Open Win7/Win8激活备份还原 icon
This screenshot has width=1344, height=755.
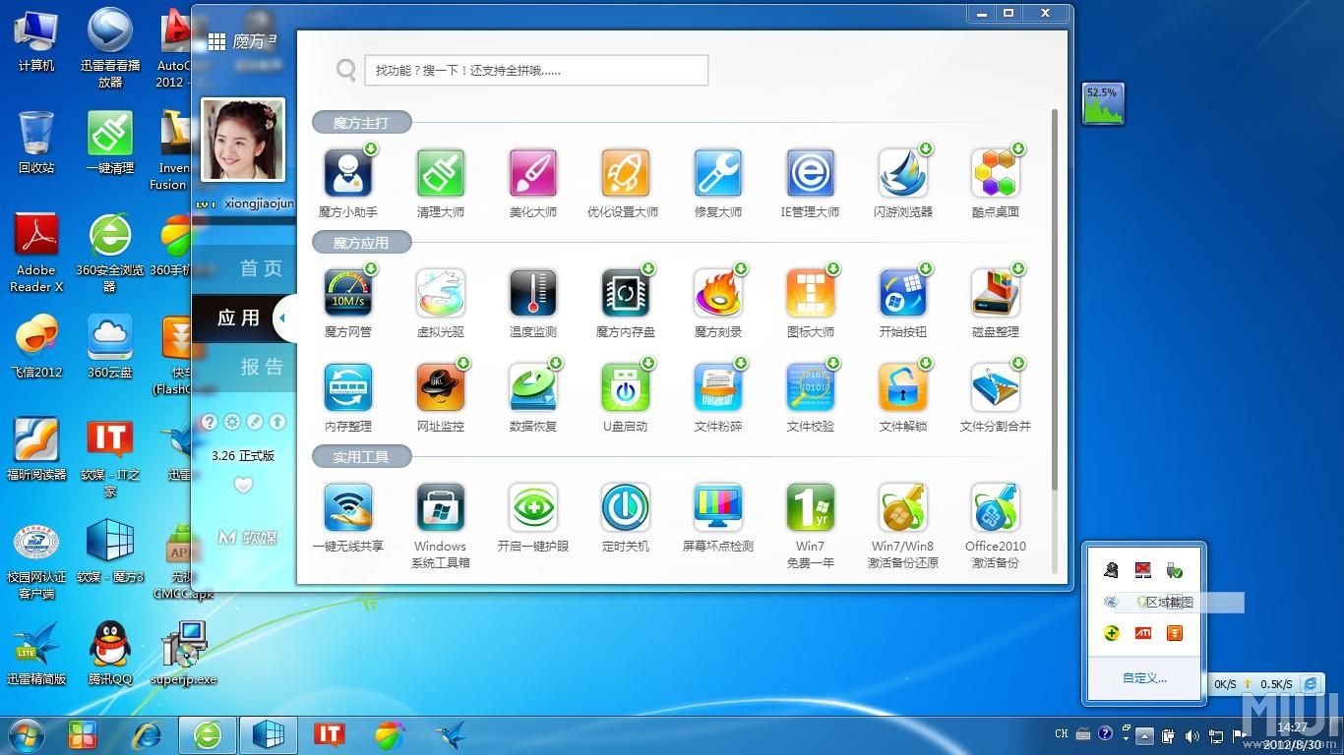point(903,507)
